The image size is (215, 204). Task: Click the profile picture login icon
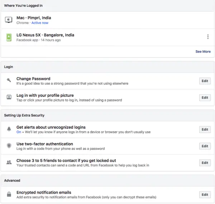9,98
